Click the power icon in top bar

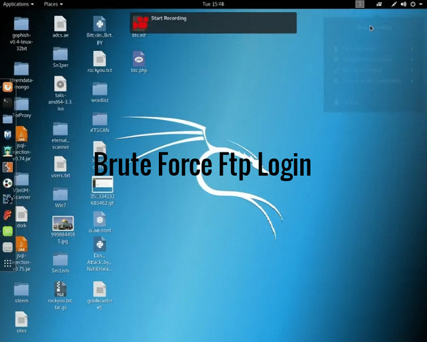[x=413, y=4]
